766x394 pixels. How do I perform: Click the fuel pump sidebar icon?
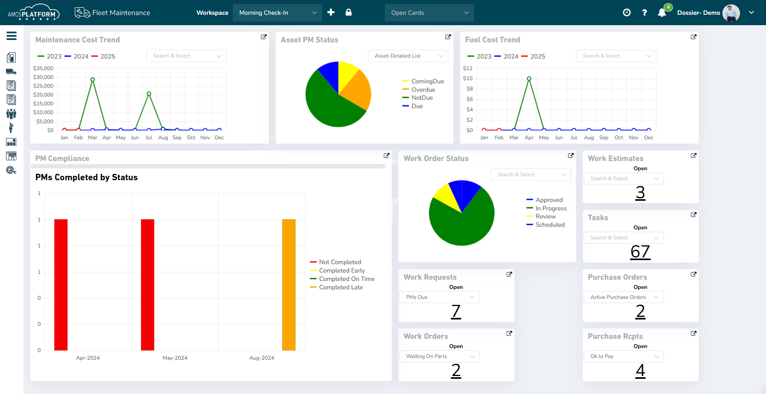click(11, 58)
